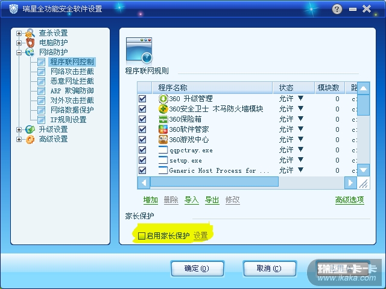This screenshot has width=386, height=289.
Task: Select 网络攻击拦截 in the tree
Action: coord(72,72)
